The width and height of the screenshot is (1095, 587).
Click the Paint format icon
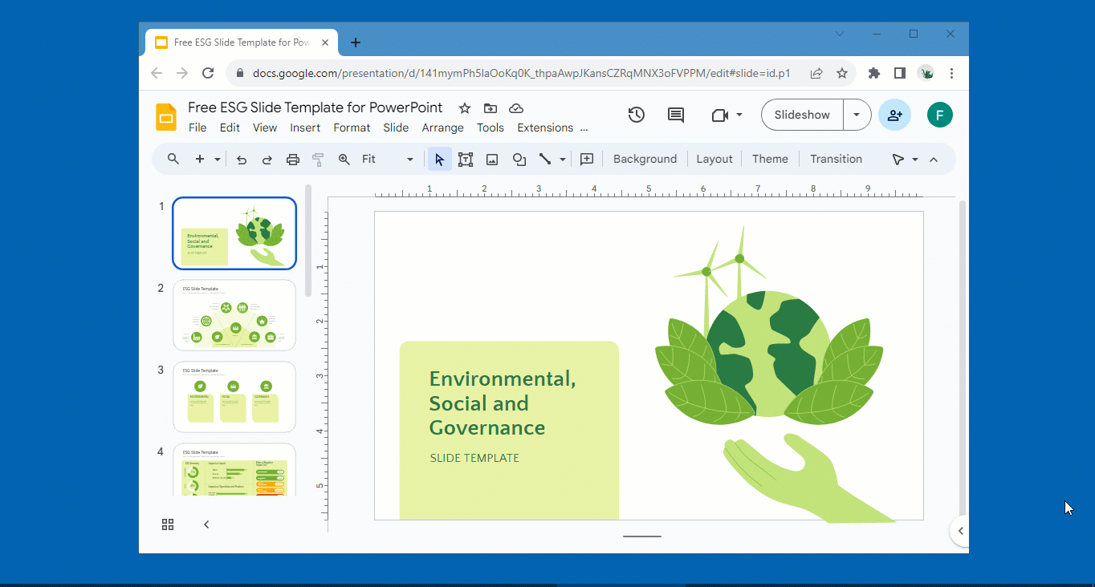click(318, 159)
